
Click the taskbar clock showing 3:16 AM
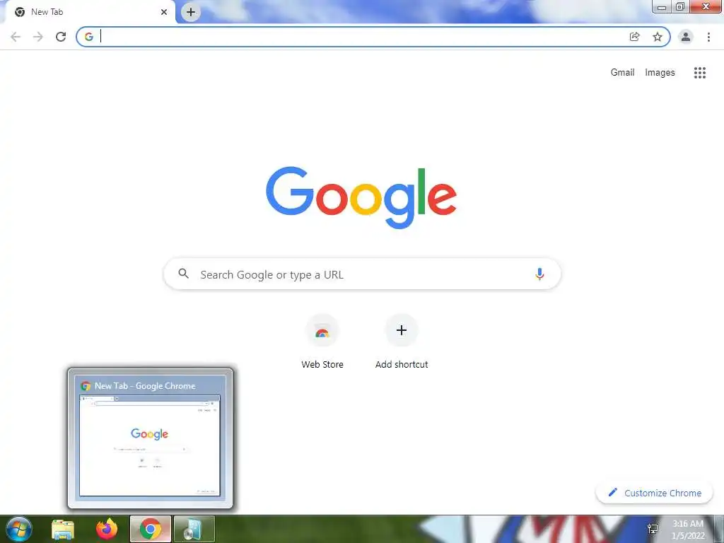point(688,530)
